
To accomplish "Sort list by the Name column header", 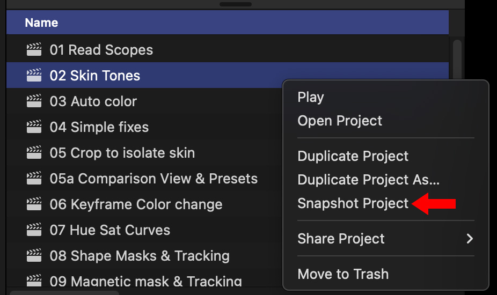I will tap(41, 23).
